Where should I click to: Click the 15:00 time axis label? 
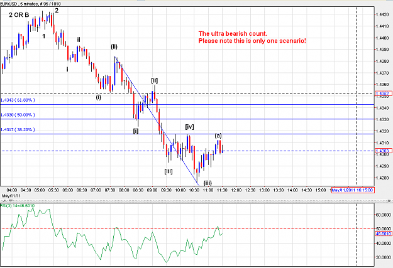320,190
